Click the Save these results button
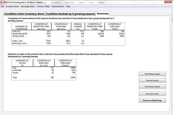The height and width of the screenshot is (115, 173). point(152,87)
